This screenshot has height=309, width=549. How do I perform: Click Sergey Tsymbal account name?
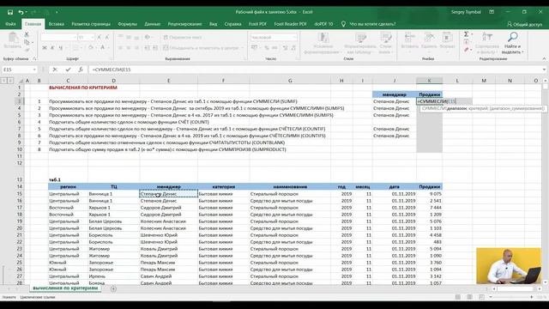(466, 12)
